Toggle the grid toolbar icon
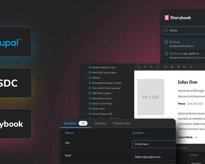Image resolution: width=205 pixels, height=164 pixels. click(x=172, y=67)
